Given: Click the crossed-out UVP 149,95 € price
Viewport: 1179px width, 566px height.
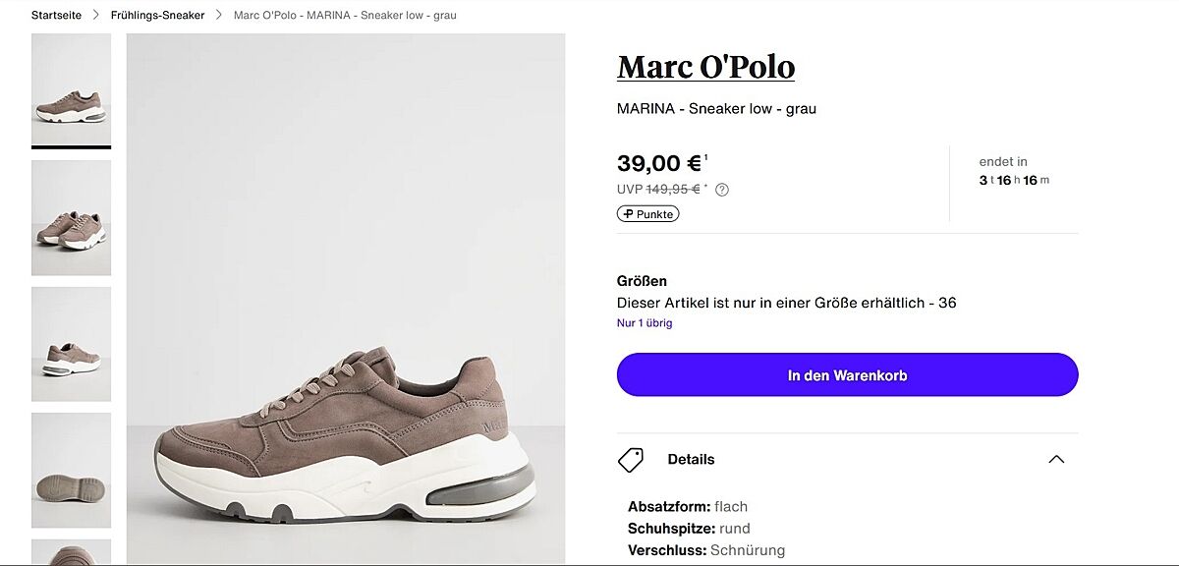Looking at the screenshot, I should tap(672, 190).
